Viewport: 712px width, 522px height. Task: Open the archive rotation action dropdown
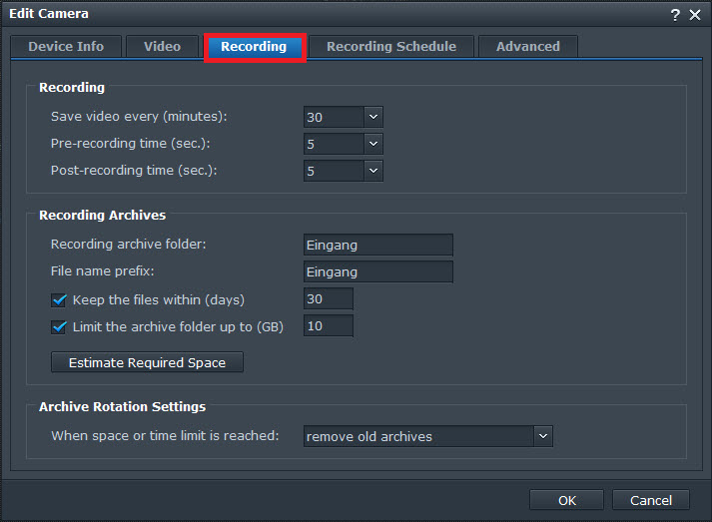click(542, 436)
